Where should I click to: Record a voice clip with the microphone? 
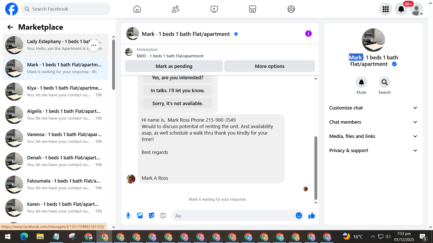(x=128, y=216)
